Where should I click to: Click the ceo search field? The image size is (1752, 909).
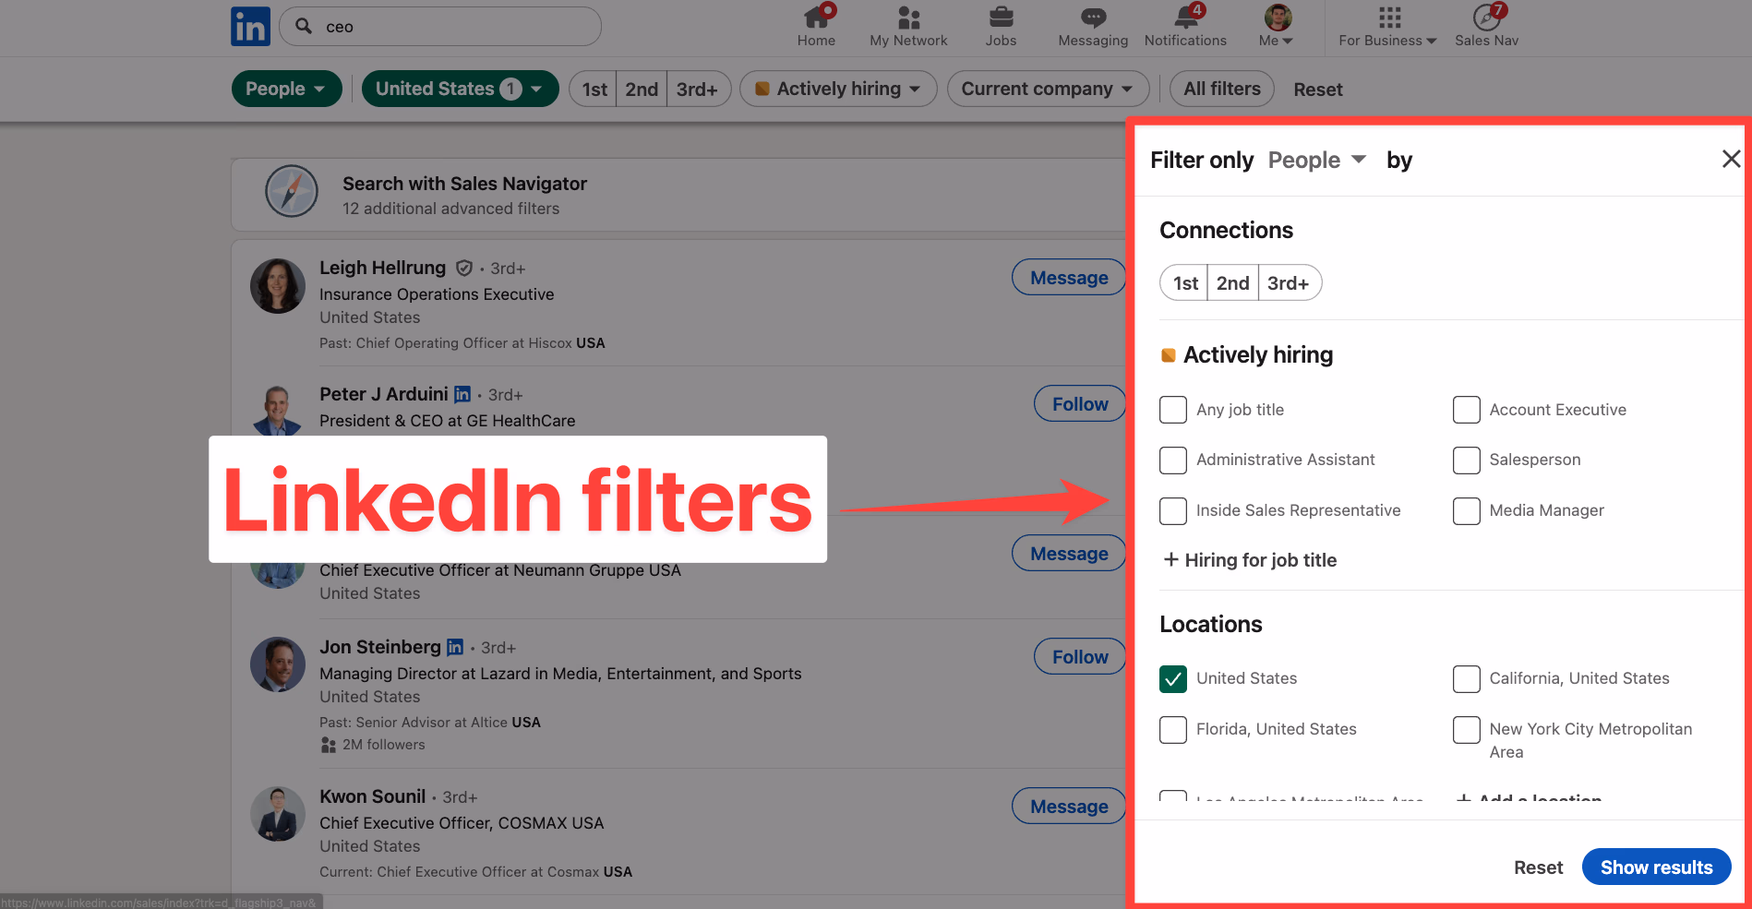440,27
